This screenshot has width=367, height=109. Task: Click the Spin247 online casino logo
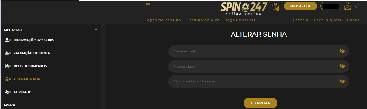(244, 9)
